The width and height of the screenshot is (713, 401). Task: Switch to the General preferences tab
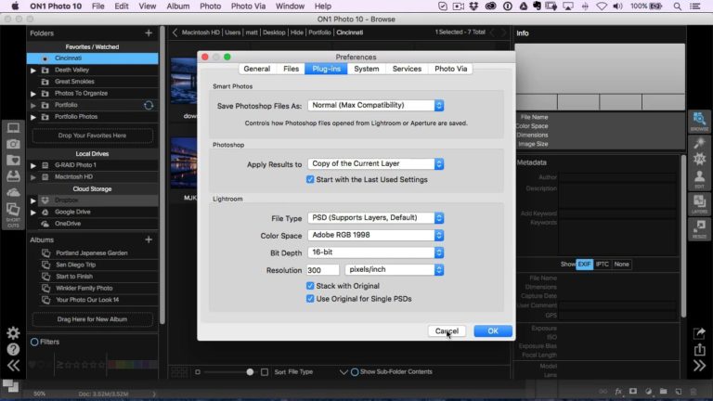coord(256,69)
